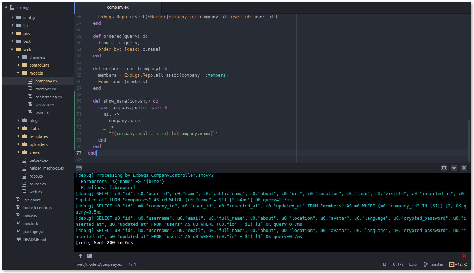Screen dimensions: 474x273
Task: Collapse the exbugs project root chevron
Action: [6, 7]
